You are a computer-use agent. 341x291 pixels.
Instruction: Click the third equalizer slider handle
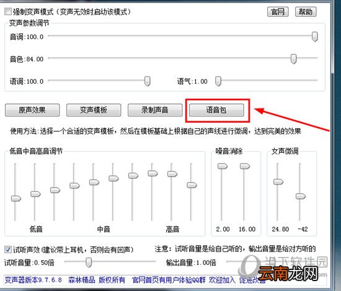coord(55,190)
